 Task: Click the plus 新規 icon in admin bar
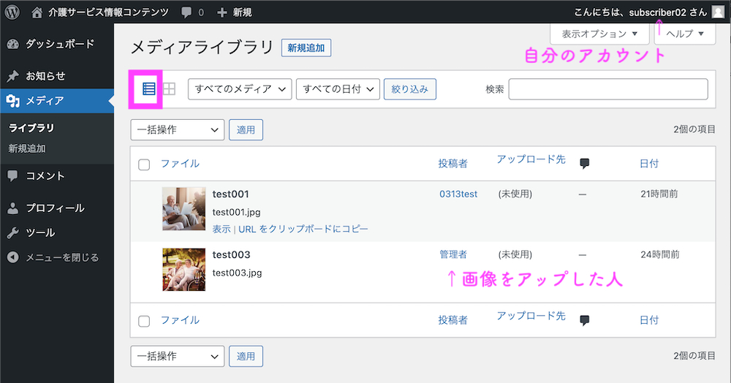click(x=222, y=12)
